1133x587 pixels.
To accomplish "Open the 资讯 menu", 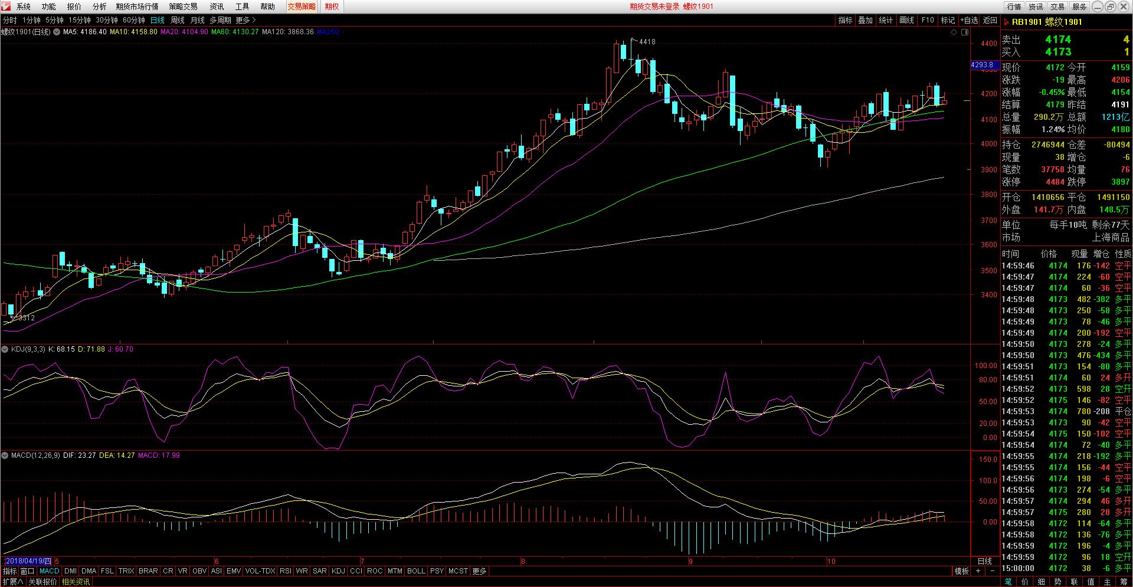I will point(217,6).
